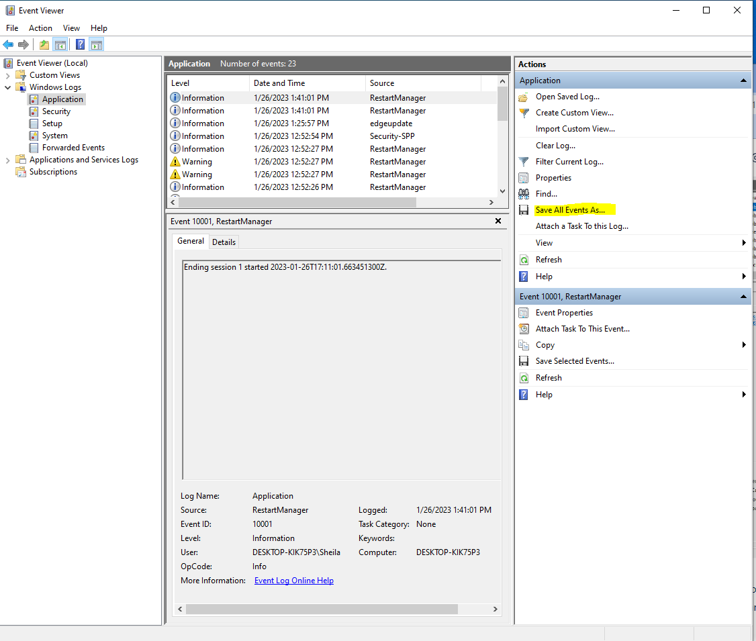Open the Event Log Online Help link
756x641 pixels.
click(293, 581)
